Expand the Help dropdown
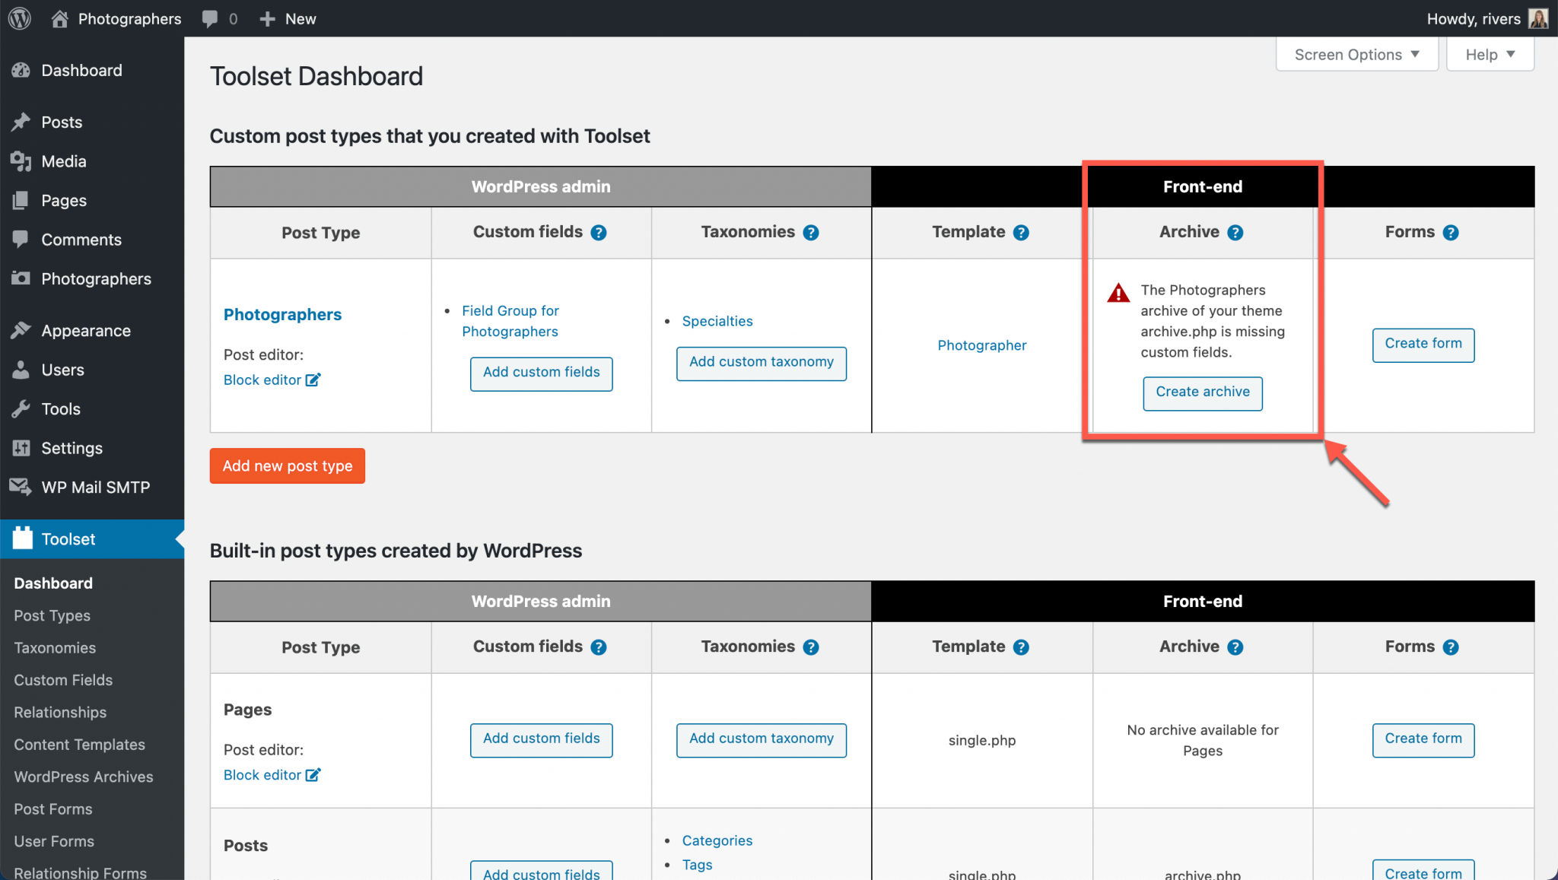This screenshot has height=880, width=1558. point(1490,55)
